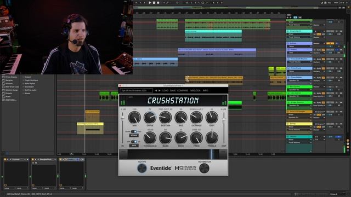Click the SUSTAIN knob
Screen dimensions: 351x197
[166, 118]
